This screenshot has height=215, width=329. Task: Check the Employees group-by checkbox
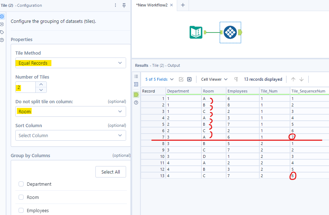21,211
